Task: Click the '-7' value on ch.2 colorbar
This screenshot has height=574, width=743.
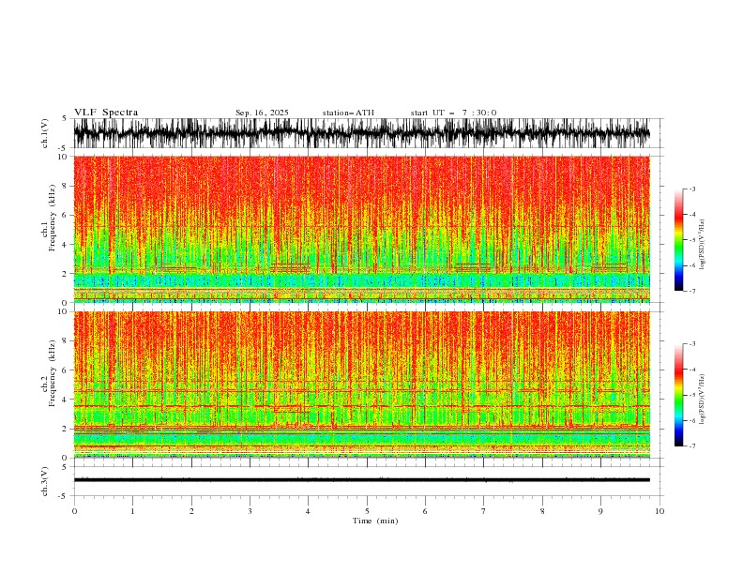Action: 691,446
